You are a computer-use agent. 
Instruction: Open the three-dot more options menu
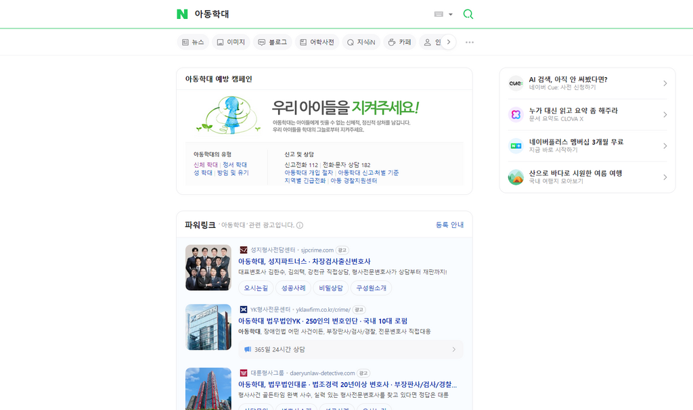pos(470,43)
